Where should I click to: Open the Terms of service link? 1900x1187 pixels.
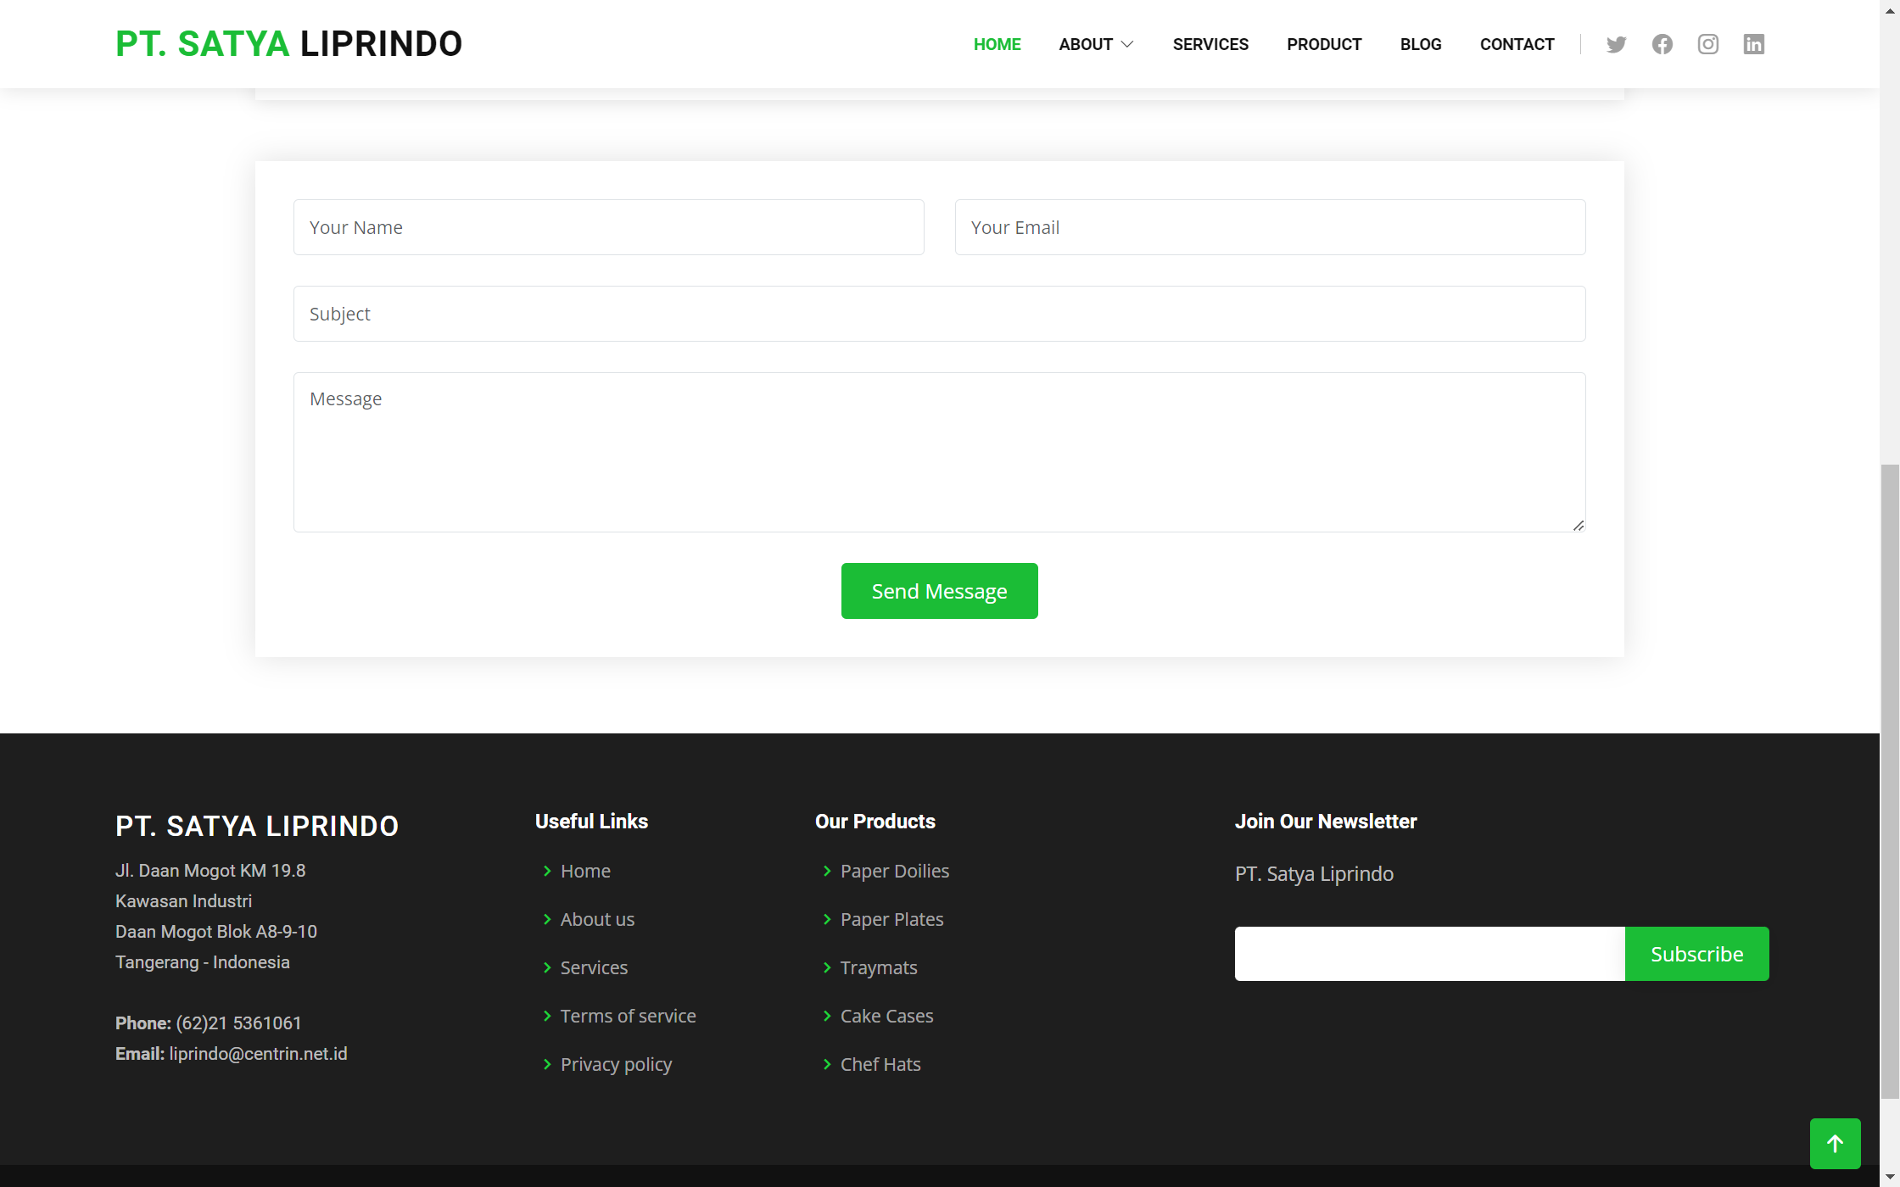(x=628, y=1016)
